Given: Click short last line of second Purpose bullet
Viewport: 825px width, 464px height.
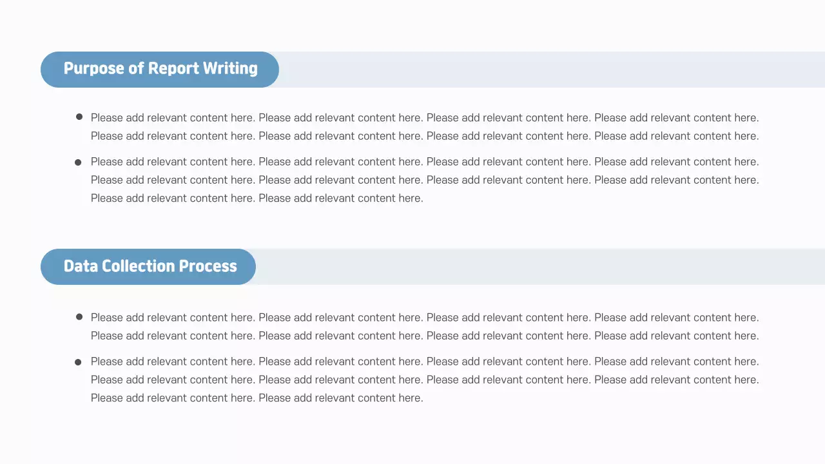Looking at the screenshot, I should [257, 198].
